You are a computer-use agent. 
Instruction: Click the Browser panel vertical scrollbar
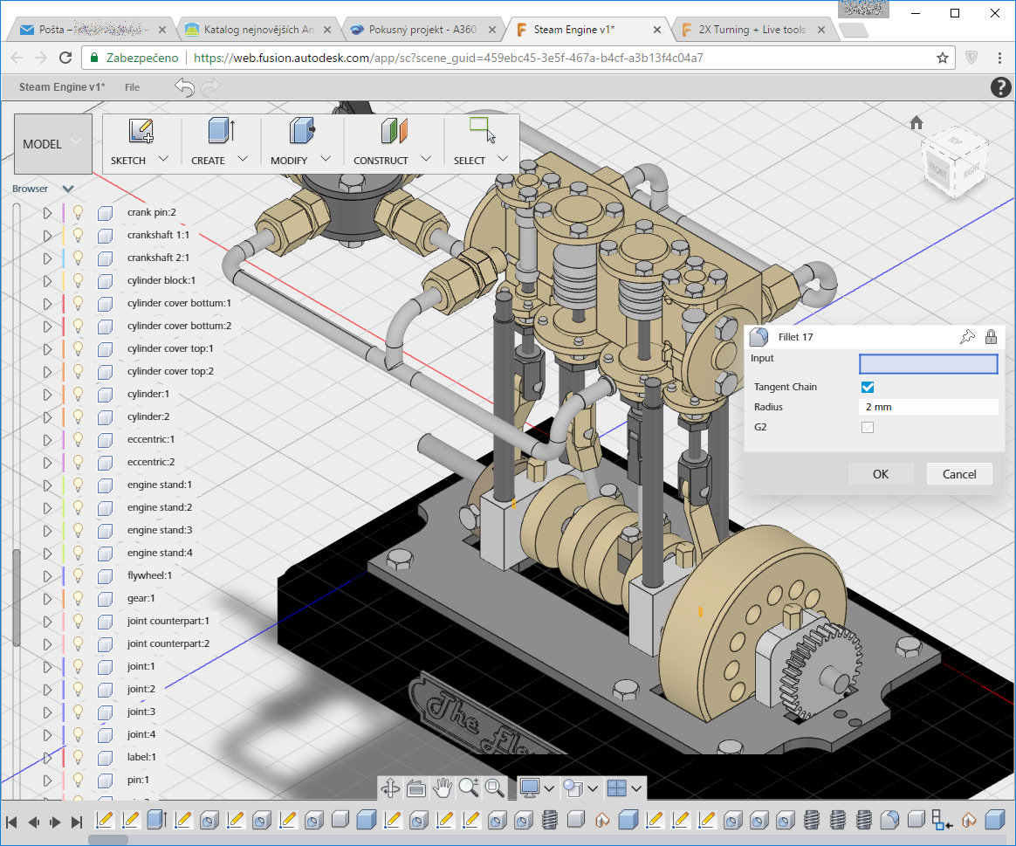(17, 597)
